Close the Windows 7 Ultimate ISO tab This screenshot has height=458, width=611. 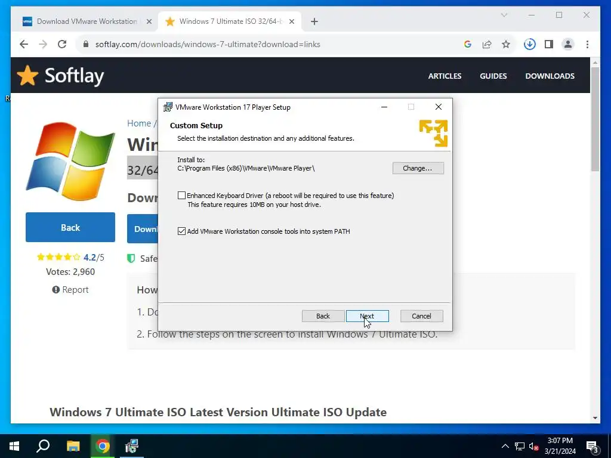point(291,22)
